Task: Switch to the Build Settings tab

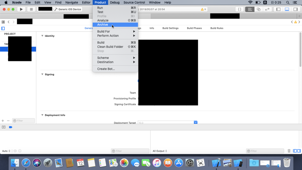Action: [x=170, y=28]
